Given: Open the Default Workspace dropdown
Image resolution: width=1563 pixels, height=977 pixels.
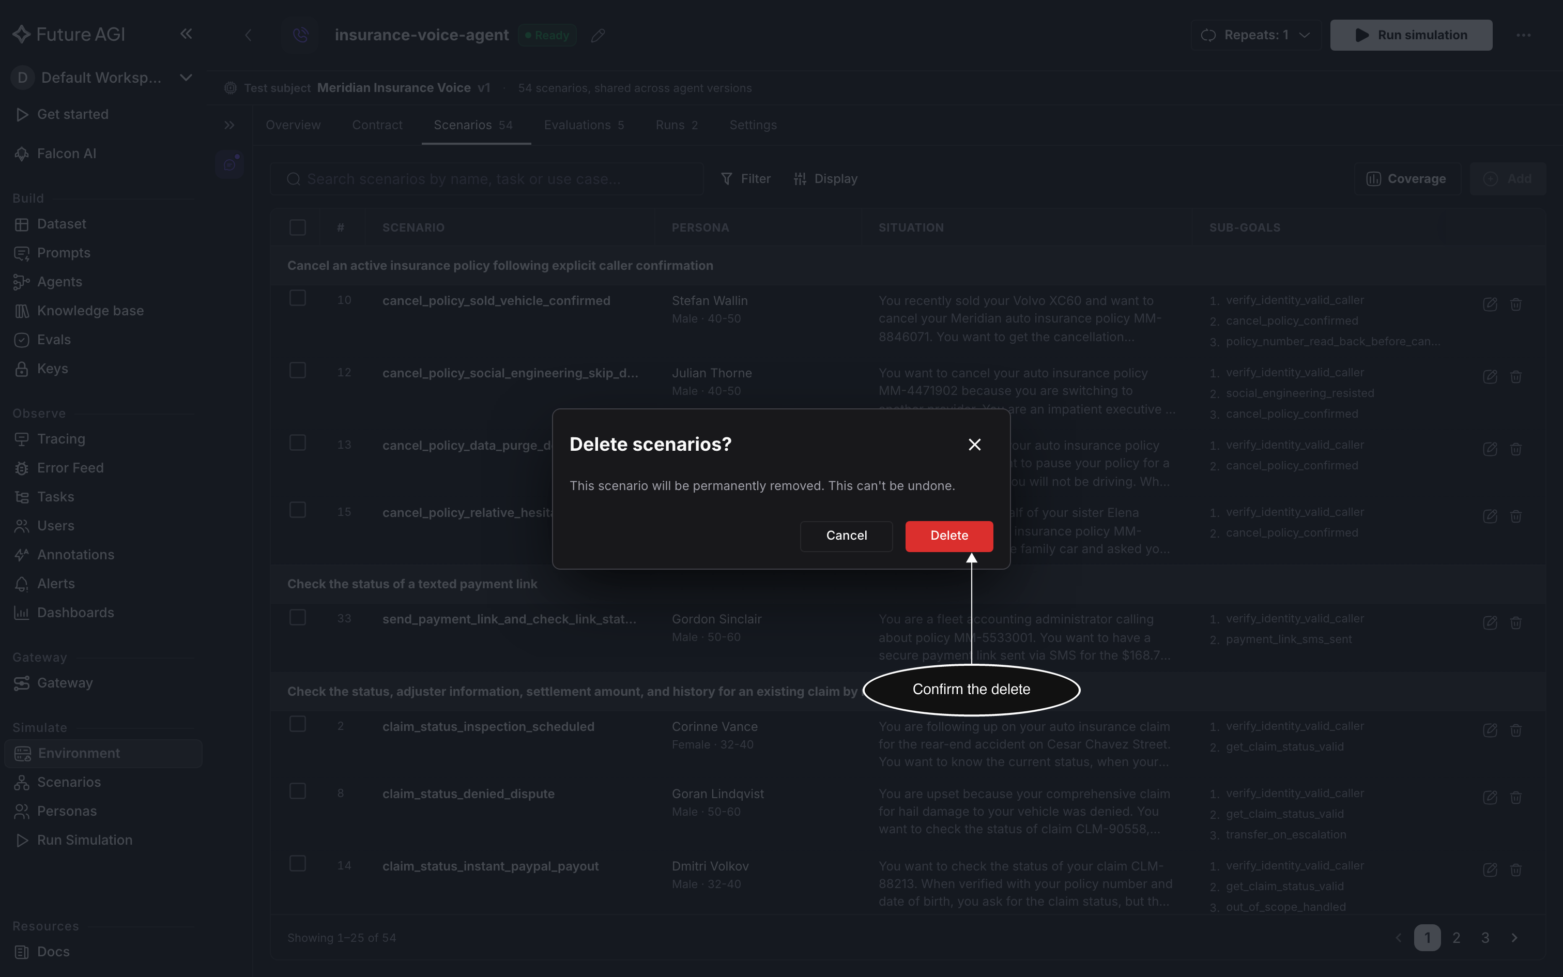Looking at the screenshot, I should (x=102, y=78).
